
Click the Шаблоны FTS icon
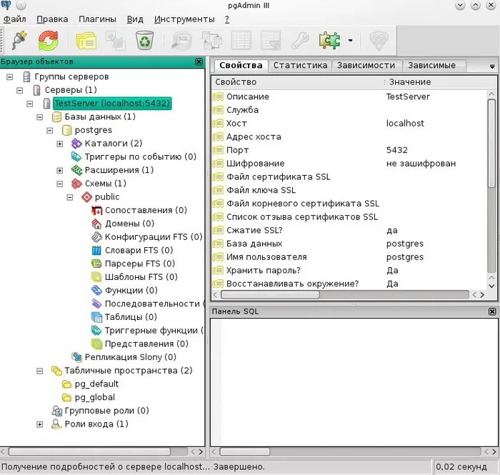pyautogui.click(x=96, y=277)
